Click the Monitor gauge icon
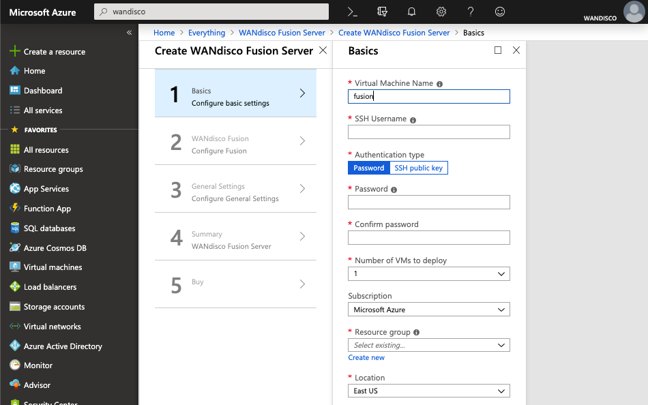This screenshot has height=405, width=648. 14,365
